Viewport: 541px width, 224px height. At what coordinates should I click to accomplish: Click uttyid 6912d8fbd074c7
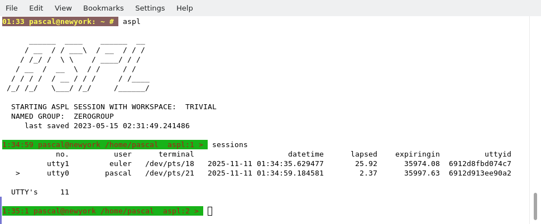[x=480, y=164]
